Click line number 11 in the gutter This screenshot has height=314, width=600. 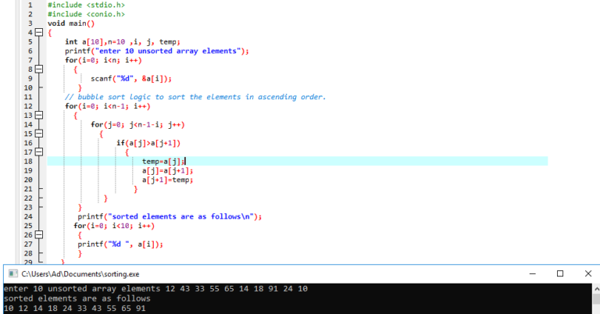tap(28, 97)
